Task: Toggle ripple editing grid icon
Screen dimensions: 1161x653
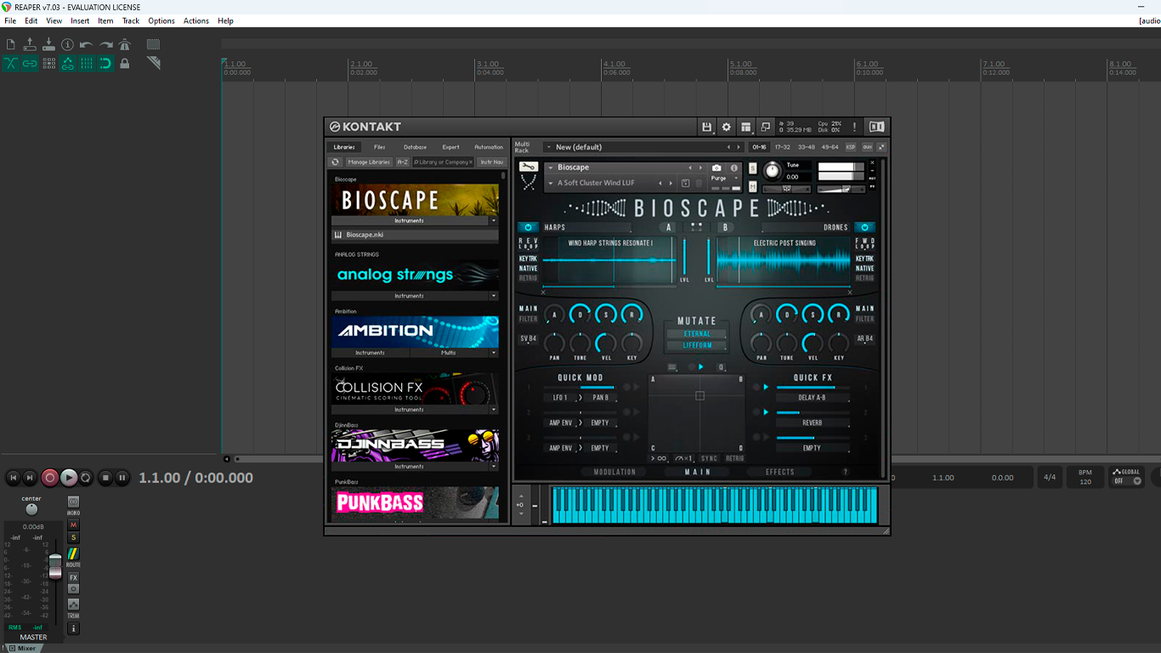Action: [48, 63]
